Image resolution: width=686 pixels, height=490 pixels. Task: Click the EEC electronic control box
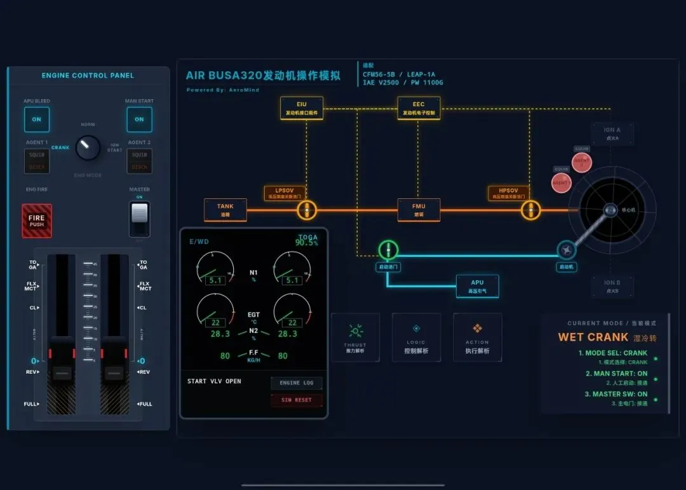pos(419,108)
